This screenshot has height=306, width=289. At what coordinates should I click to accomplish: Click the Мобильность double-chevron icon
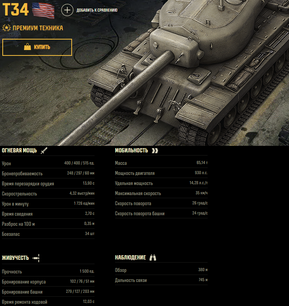click(x=155, y=150)
